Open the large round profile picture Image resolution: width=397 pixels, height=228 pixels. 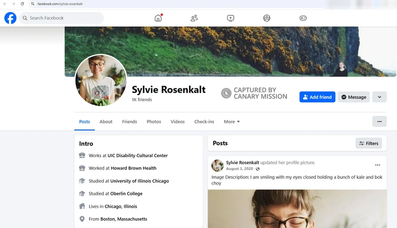click(101, 80)
